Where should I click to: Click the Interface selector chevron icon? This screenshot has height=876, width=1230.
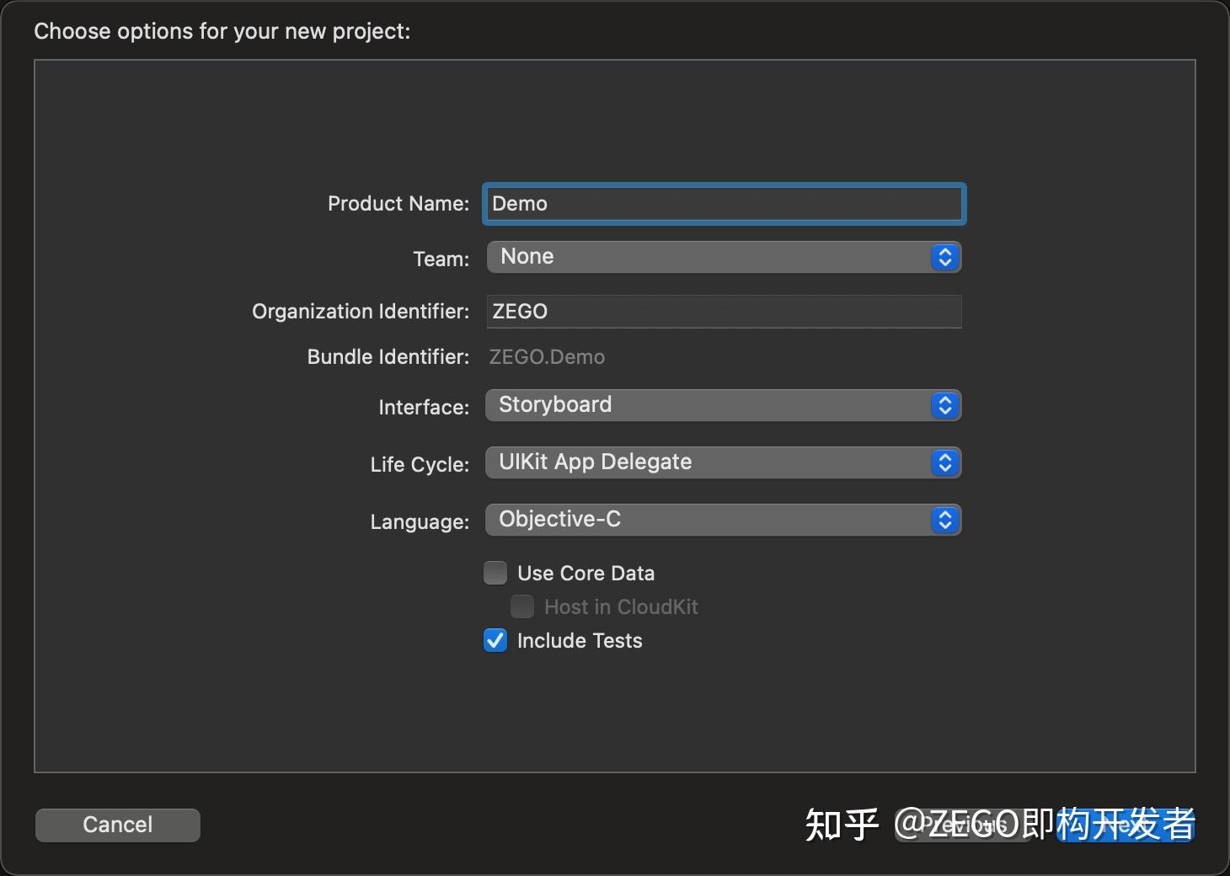click(x=944, y=405)
